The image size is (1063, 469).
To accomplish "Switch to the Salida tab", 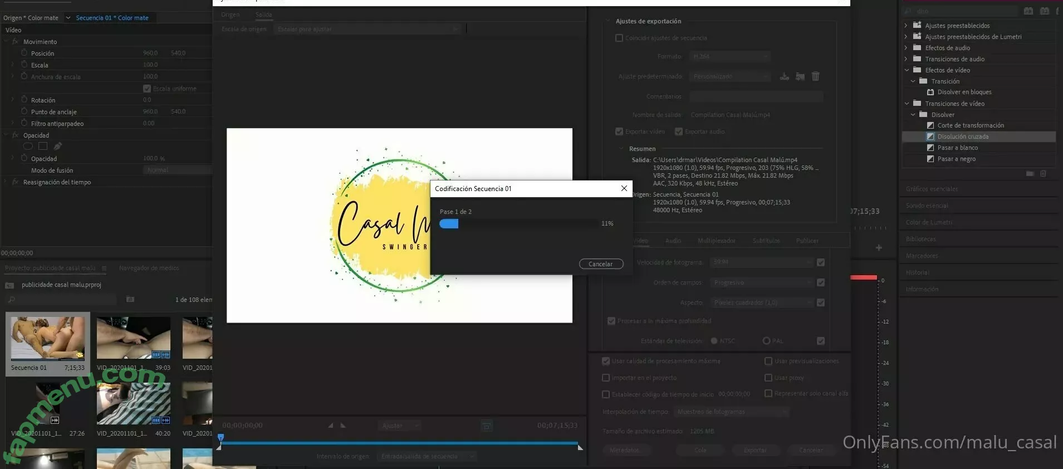I will 263,14.
